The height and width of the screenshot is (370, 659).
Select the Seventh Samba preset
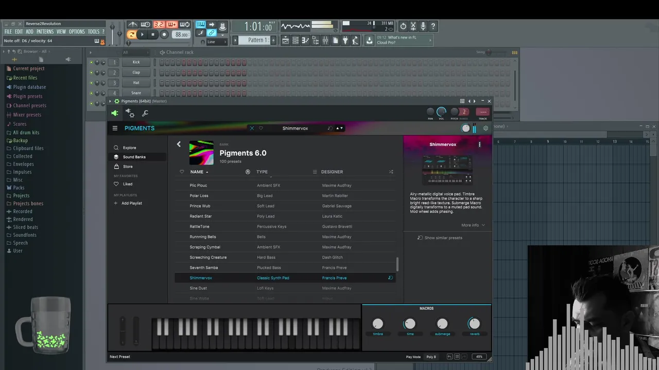pos(286,268)
